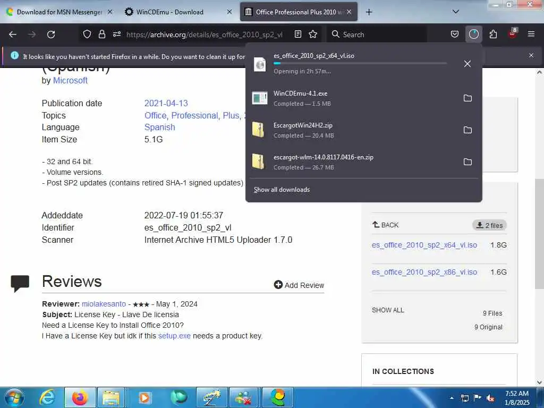Click Add Review button
This screenshot has height=408, width=544.
tap(299, 285)
